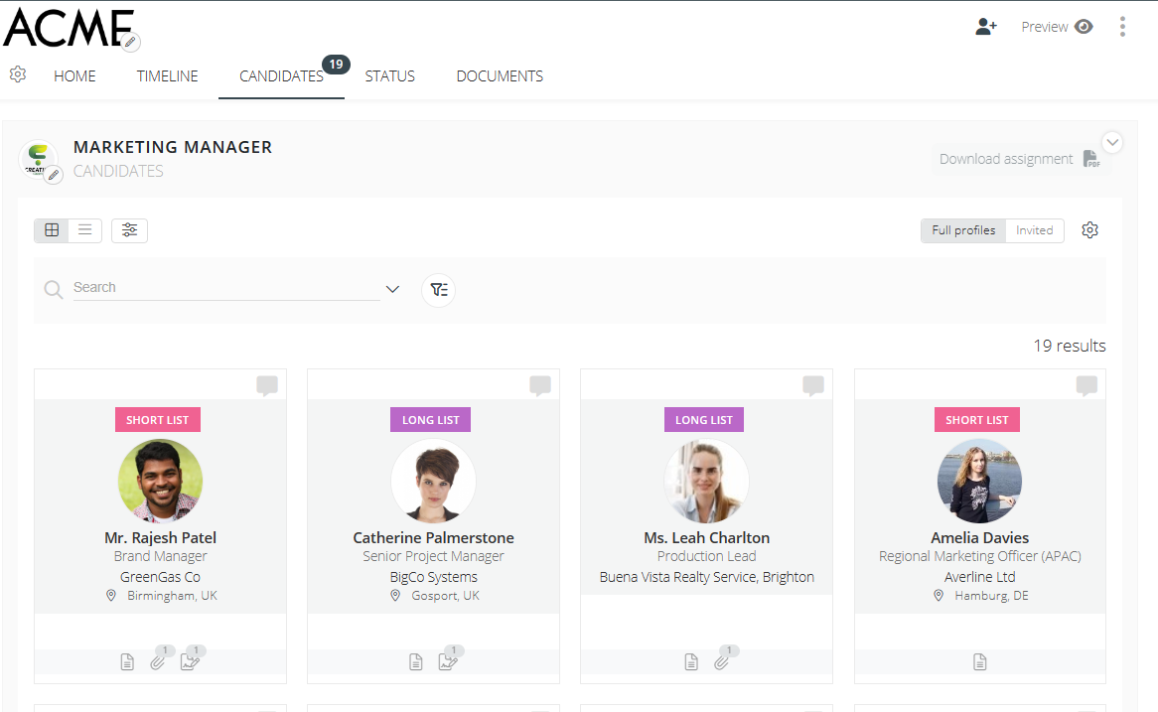
Task: Open Rajesh Patel's attachment paperclip
Action: coord(158,661)
